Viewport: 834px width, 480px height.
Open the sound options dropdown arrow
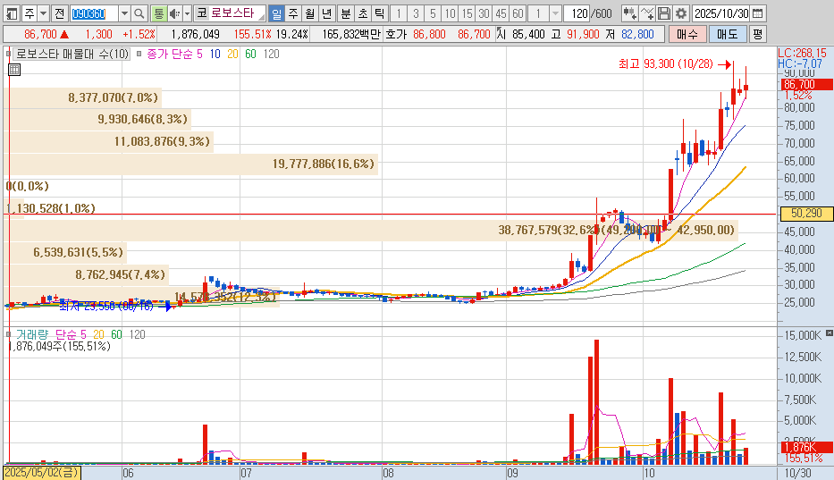pyautogui.click(x=187, y=13)
